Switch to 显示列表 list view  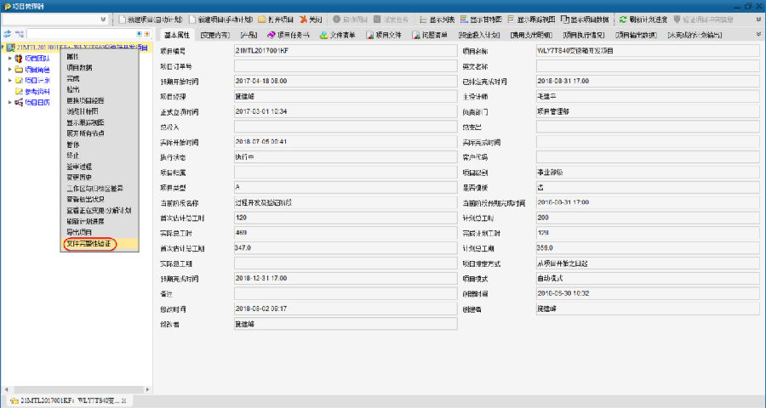437,20
